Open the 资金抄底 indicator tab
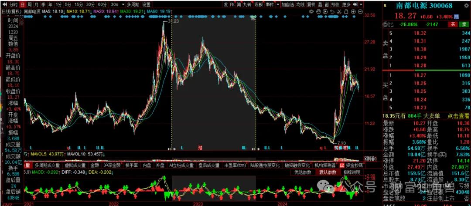 click(x=354, y=165)
